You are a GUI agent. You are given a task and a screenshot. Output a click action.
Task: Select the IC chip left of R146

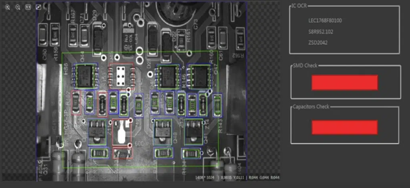(x=169, y=75)
